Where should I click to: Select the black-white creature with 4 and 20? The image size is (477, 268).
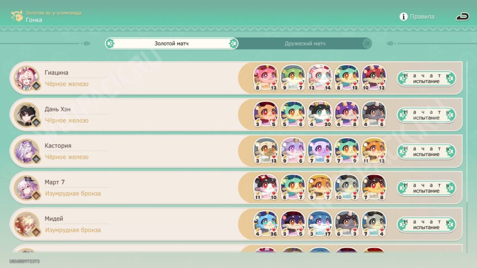pos(320,114)
